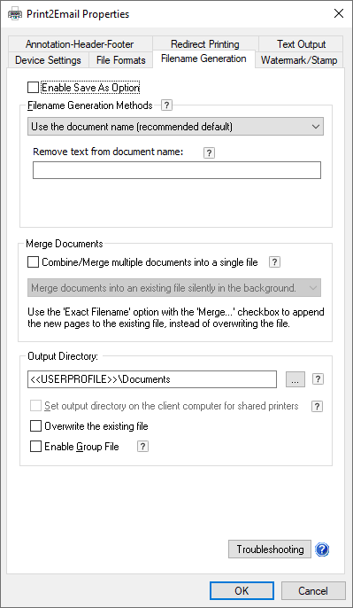Click the Cancel button
The height and width of the screenshot is (608, 353).
[313, 590]
